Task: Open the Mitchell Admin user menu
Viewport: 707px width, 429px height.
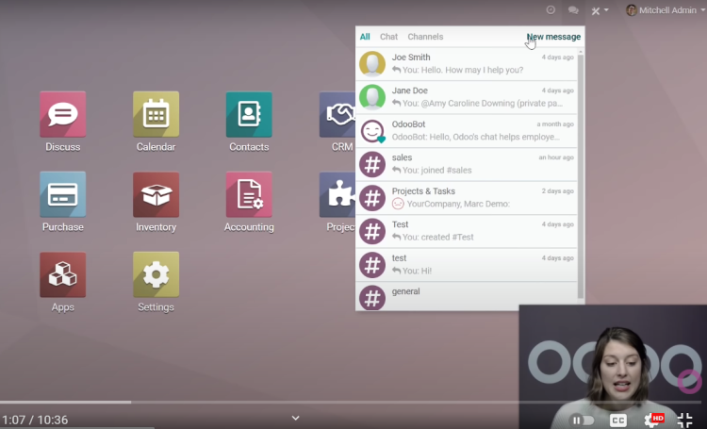Action: [666, 10]
